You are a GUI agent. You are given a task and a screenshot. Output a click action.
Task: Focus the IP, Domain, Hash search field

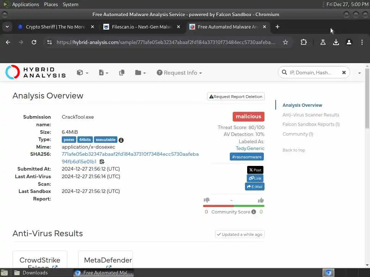pyautogui.click(x=313, y=72)
